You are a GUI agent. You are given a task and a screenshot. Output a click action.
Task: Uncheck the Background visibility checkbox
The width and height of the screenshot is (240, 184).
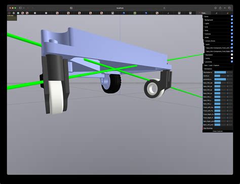click(x=232, y=20)
